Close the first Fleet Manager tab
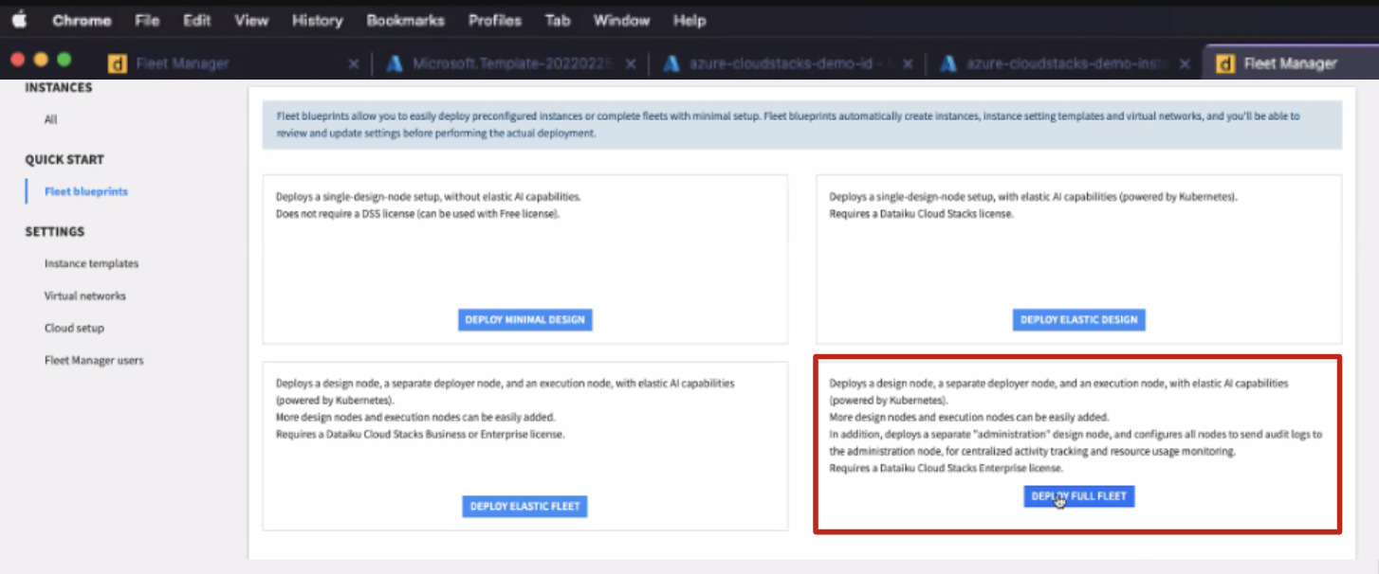Image resolution: width=1379 pixels, height=574 pixels. pyautogui.click(x=354, y=64)
